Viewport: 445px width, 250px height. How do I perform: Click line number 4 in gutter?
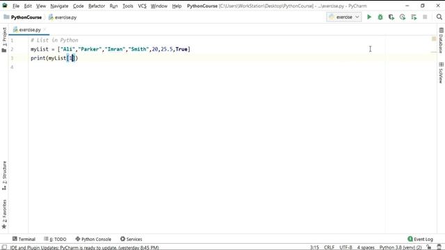point(12,67)
